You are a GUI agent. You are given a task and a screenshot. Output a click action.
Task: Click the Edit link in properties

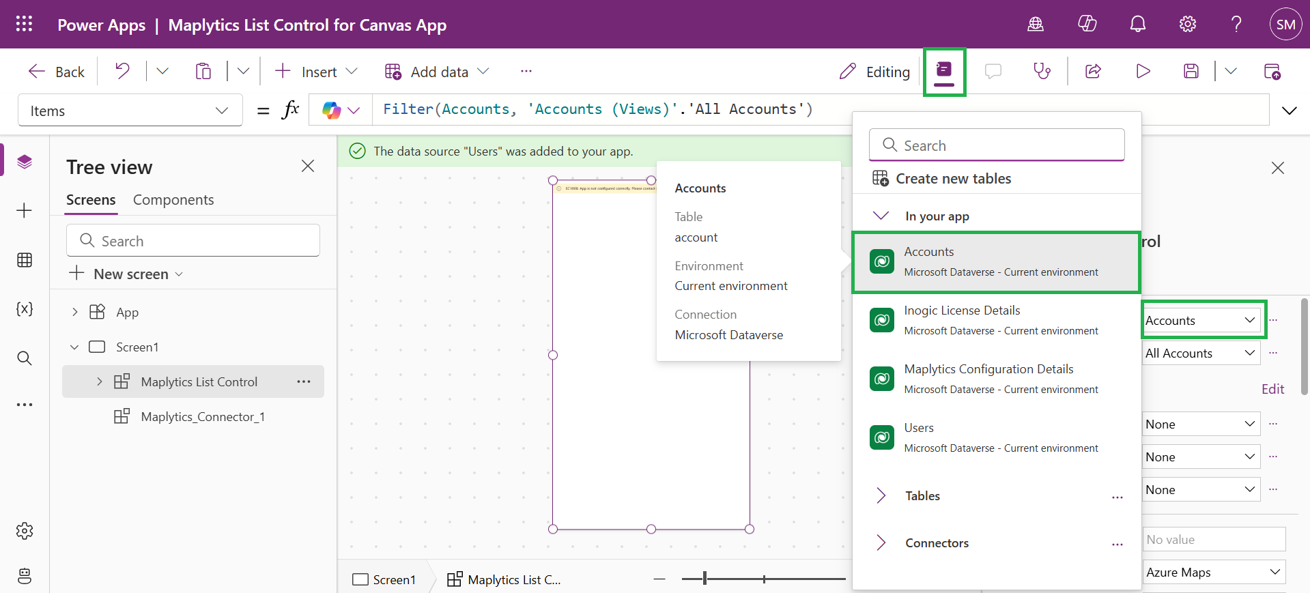(x=1272, y=389)
